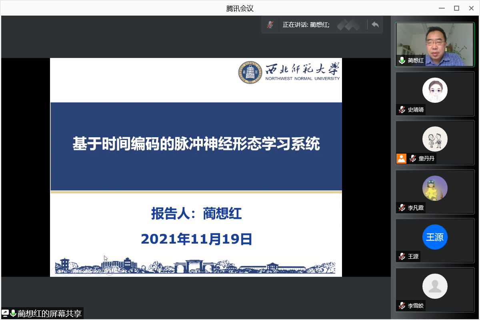
Task: Click the '正在讲话: 蔺想红' speaker label
Action: coord(306,25)
